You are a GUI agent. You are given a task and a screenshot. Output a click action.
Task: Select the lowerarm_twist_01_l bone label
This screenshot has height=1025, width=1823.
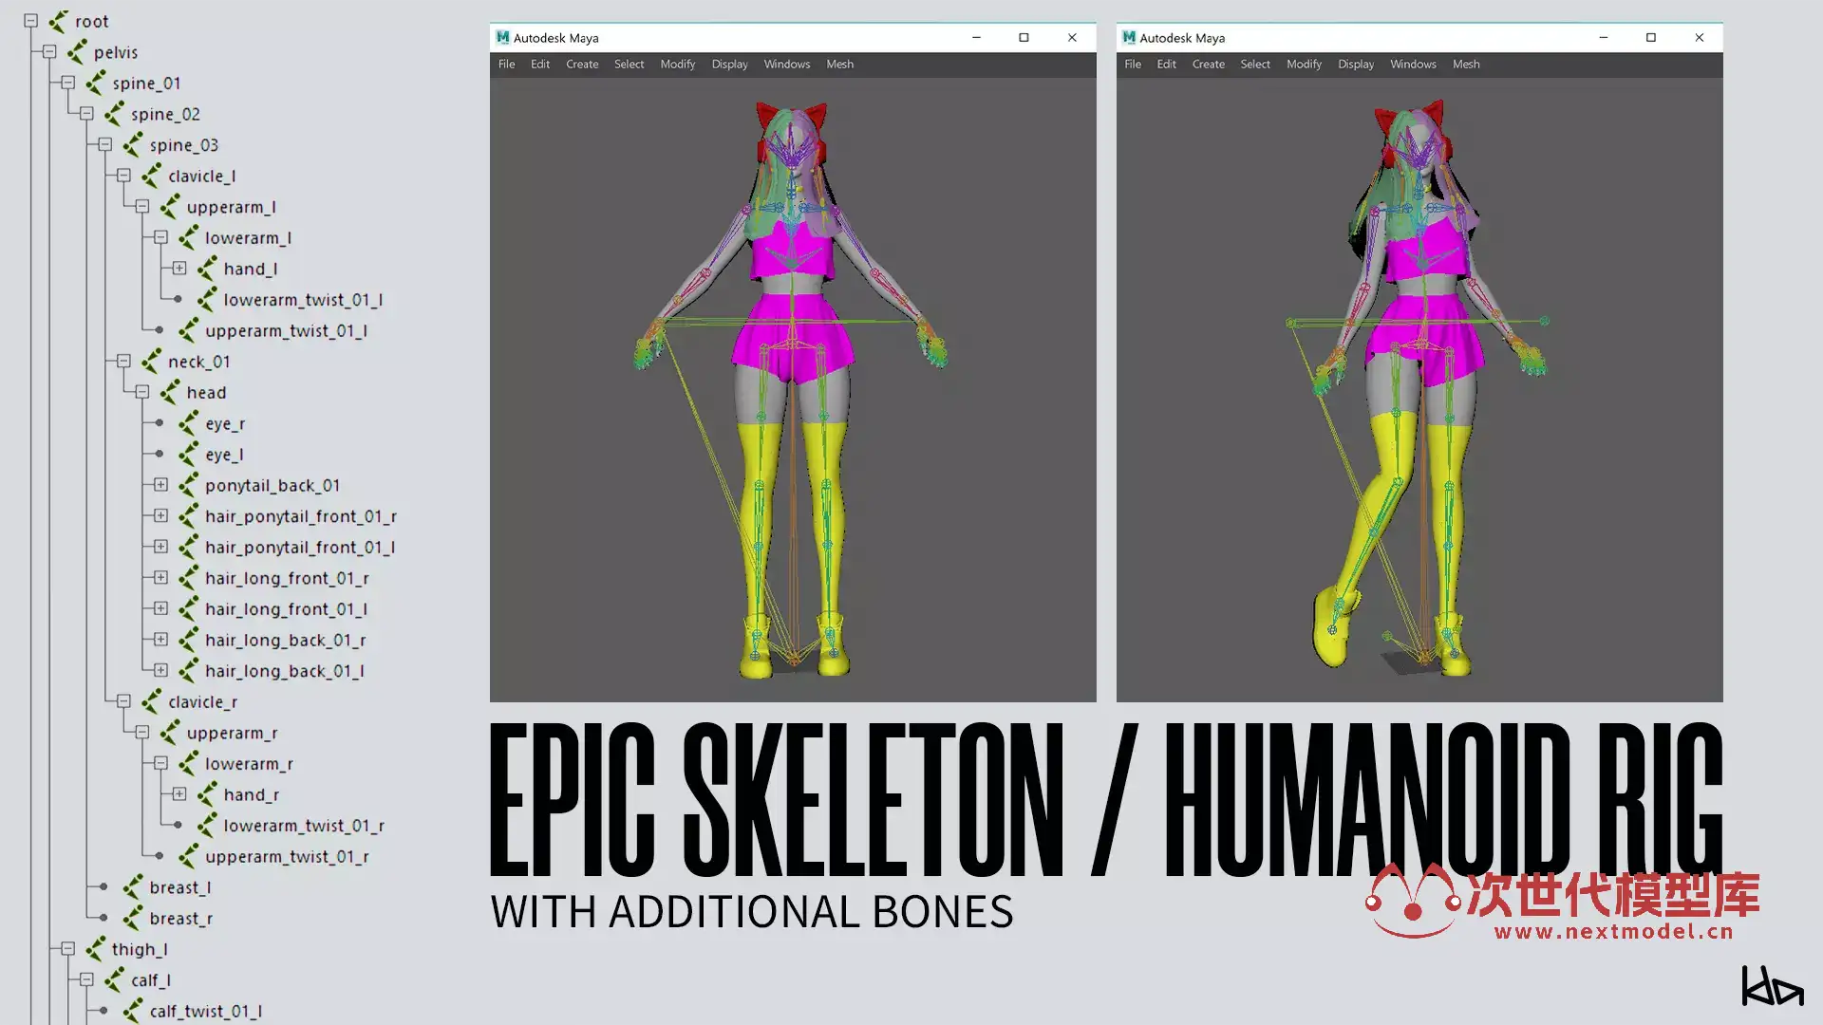[x=303, y=300]
